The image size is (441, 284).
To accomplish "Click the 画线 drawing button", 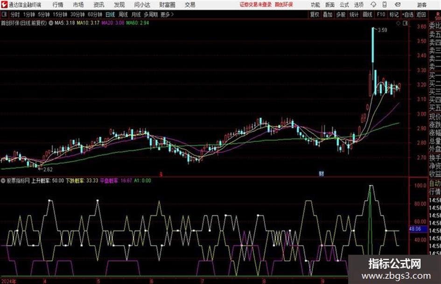I will click(x=367, y=14).
